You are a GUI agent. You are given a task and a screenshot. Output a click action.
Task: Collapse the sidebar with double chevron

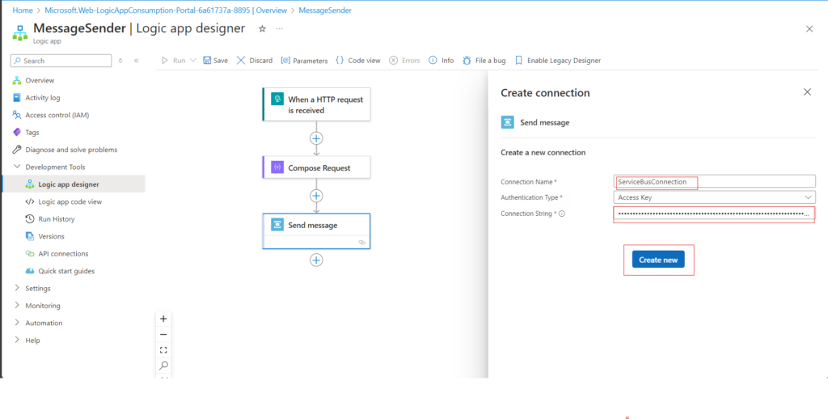(136, 61)
